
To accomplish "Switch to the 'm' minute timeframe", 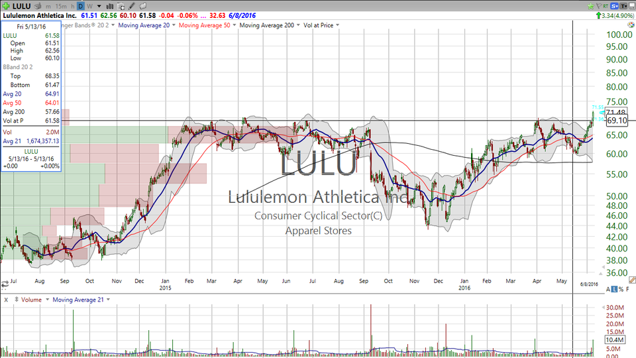I will coord(48,6).
